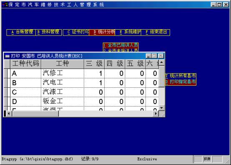Click the 三级 column header
231x165 pixels.
pyautogui.click(x=94, y=64)
